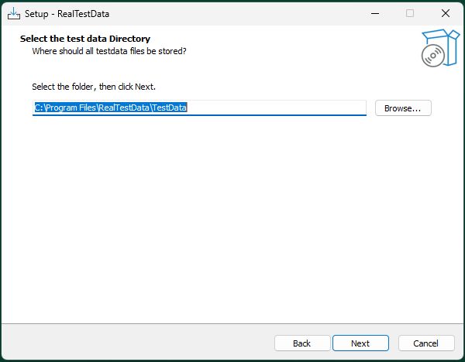Screen dimensions: 465x362
Task: Proceed with the Next button
Action: (360, 343)
